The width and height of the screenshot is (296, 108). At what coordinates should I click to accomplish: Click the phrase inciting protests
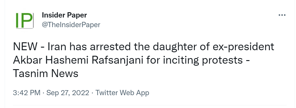[x=203, y=60]
